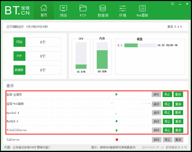Click the green 网站 count label
This screenshot has height=152, width=192.
19,42
